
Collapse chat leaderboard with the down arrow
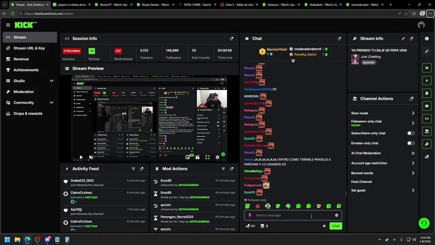coord(293,61)
